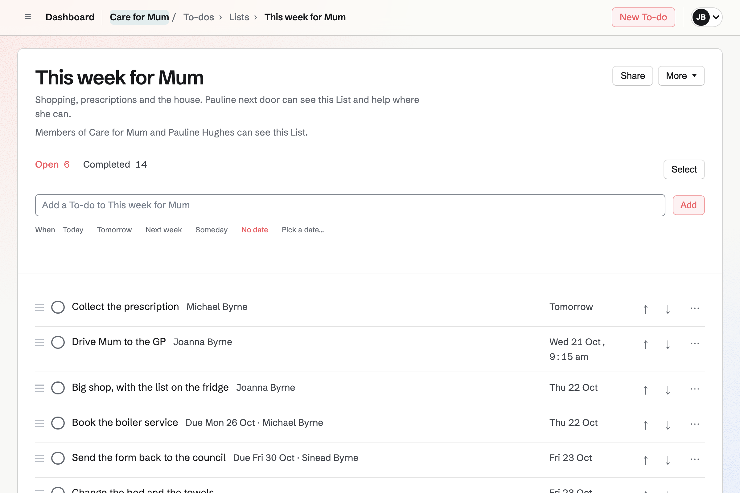
Task: Open "Pick a date..." chooser
Action: (x=303, y=230)
